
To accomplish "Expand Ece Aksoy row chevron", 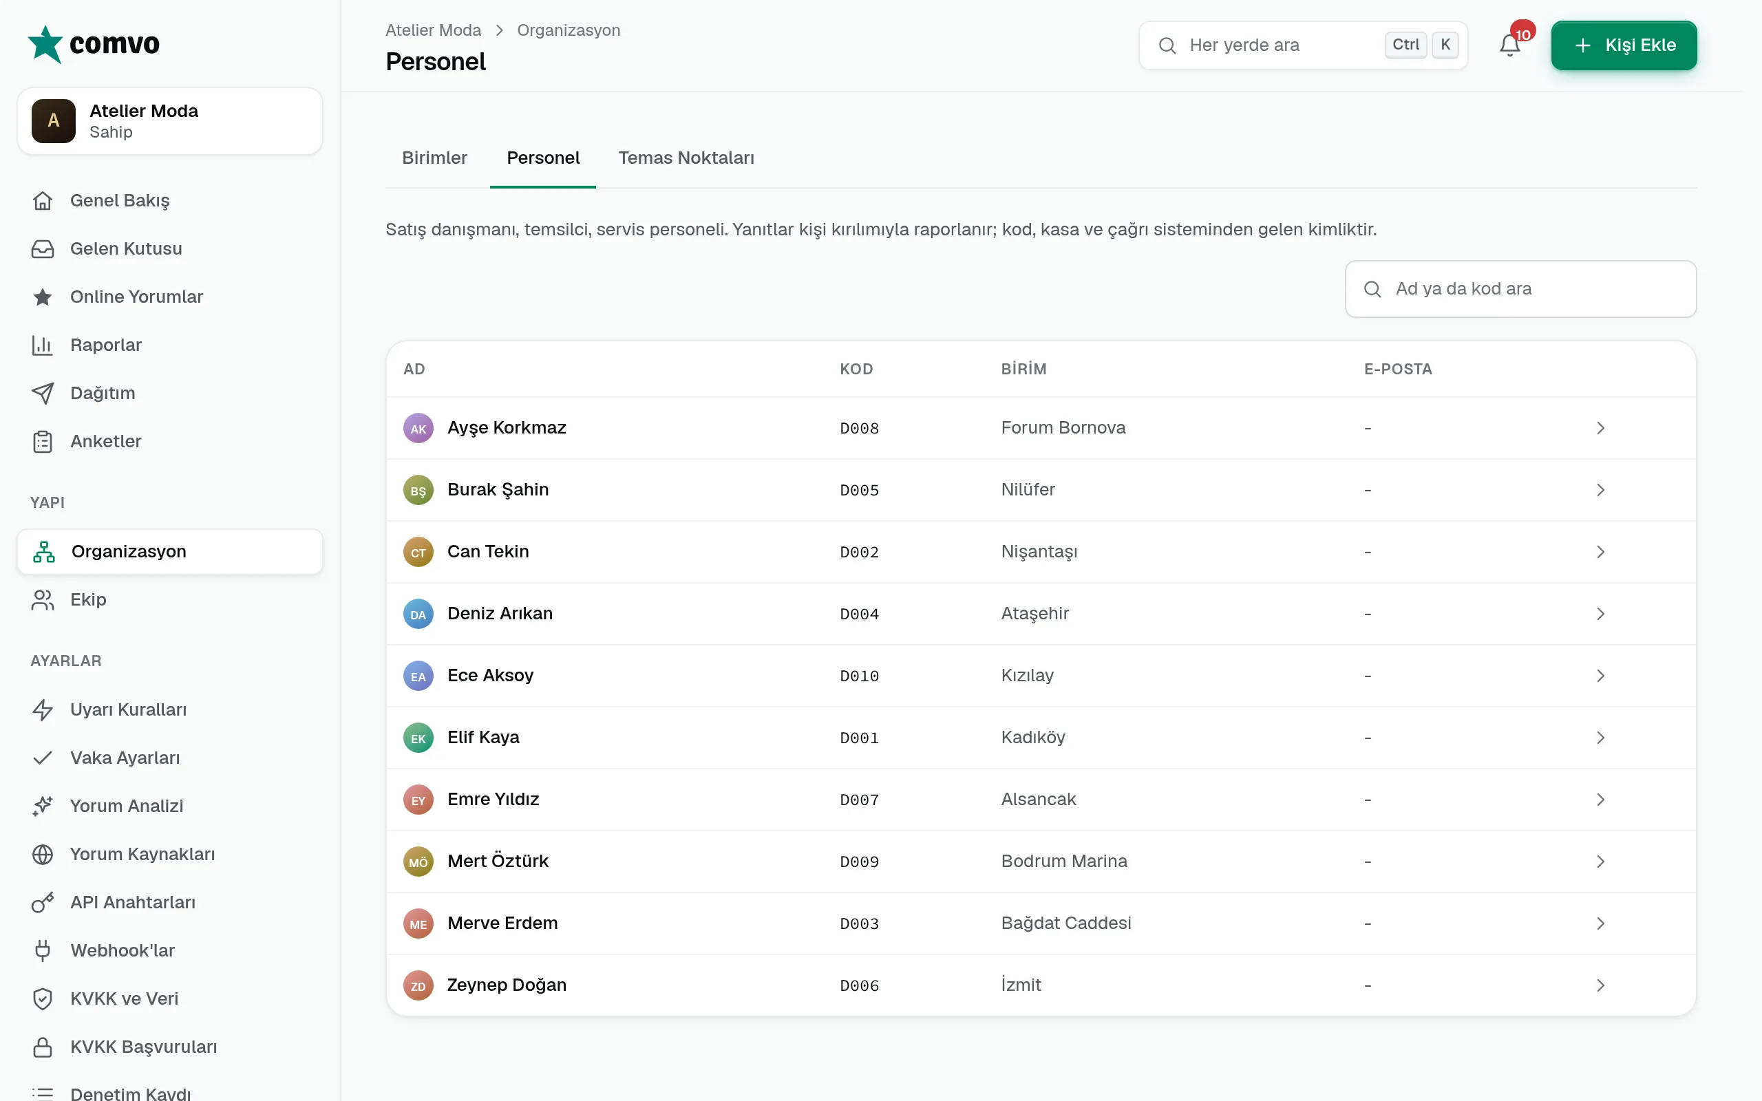I will click(x=1600, y=676).
